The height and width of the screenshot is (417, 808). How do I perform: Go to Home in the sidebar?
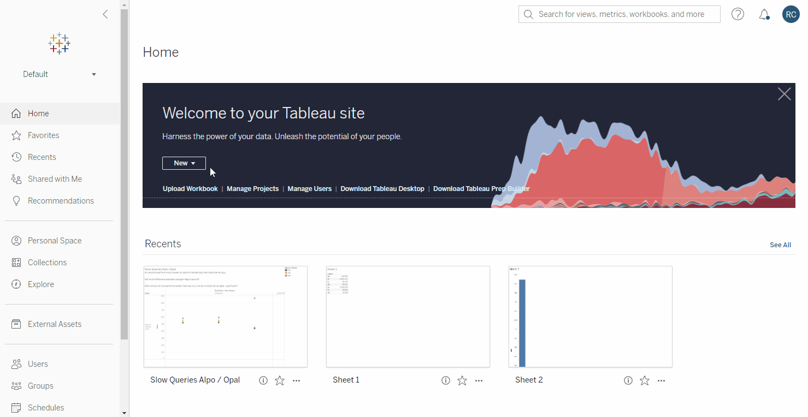tap(60, 114)
